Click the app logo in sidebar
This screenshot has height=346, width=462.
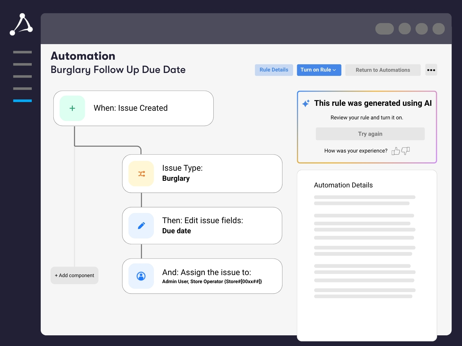[21, 25]
